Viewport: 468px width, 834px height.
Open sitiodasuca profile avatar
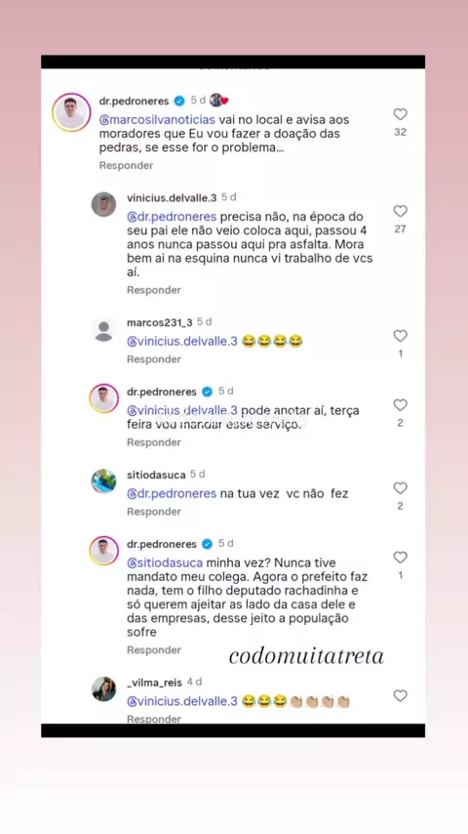pos(103,481)
